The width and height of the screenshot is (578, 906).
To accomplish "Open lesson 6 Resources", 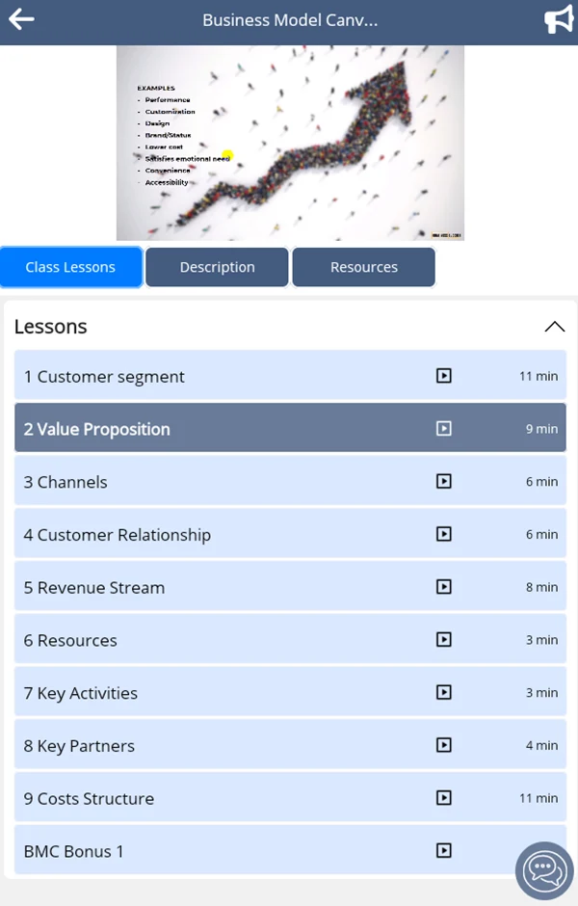I will (290, 640).
